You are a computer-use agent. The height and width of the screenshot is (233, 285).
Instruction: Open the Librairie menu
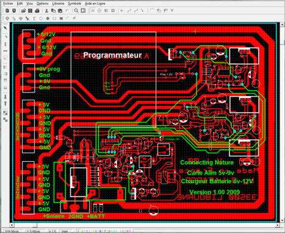[58, 4]
